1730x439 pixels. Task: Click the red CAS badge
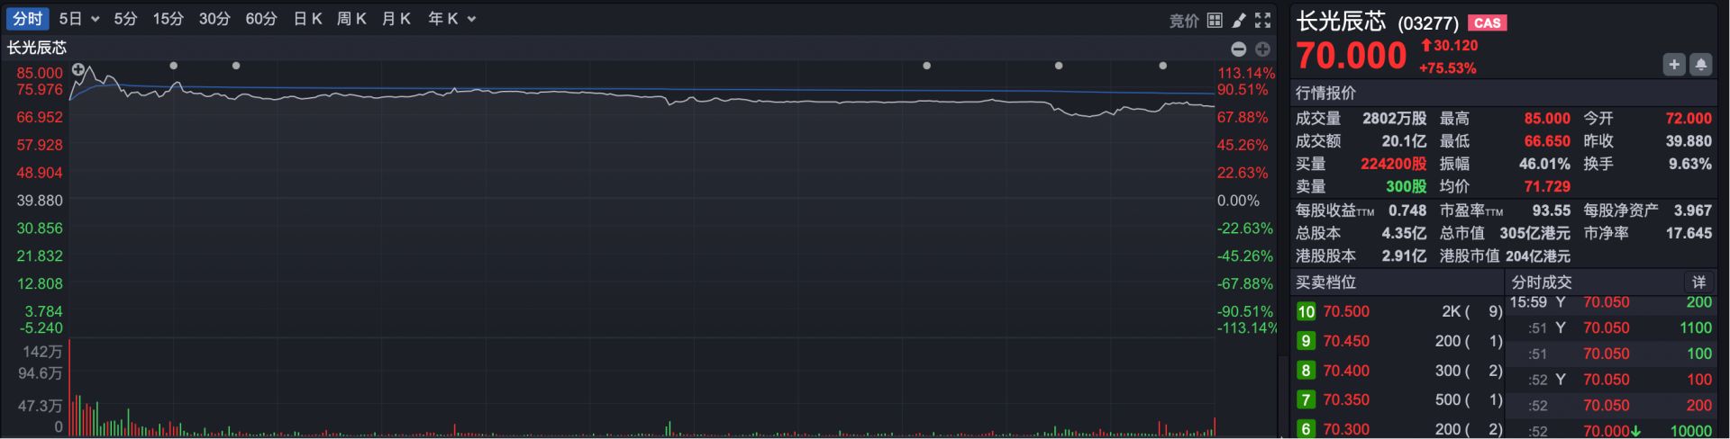(x=1488, y=23)
